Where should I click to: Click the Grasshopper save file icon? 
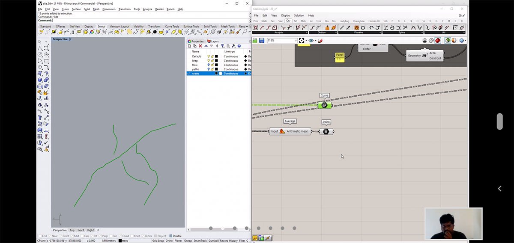click(x=261, y=41)
